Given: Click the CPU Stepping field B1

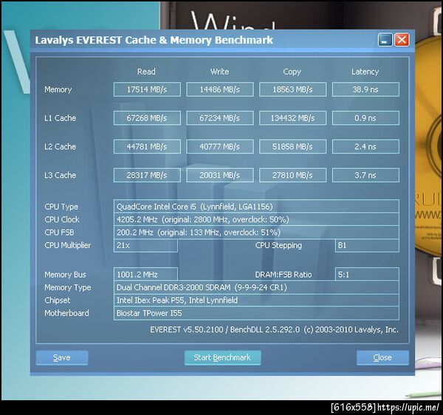Looking at the screenshot, I should (x=367, y=245).
